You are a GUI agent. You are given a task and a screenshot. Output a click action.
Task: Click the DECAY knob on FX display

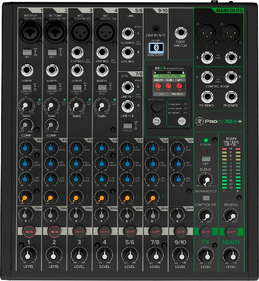click(x=159, y=86)
